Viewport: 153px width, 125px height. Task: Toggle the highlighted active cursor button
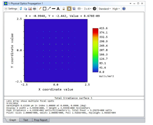click(x=69, y=9)
